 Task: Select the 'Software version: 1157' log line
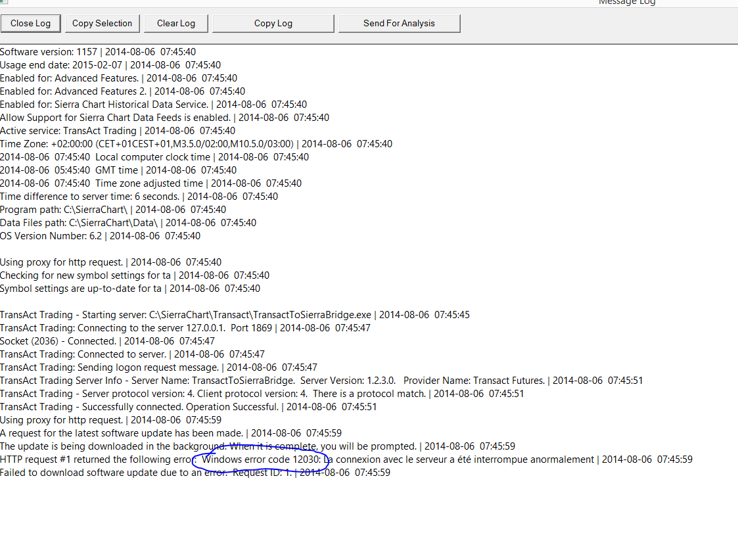[x=98, y=52]
